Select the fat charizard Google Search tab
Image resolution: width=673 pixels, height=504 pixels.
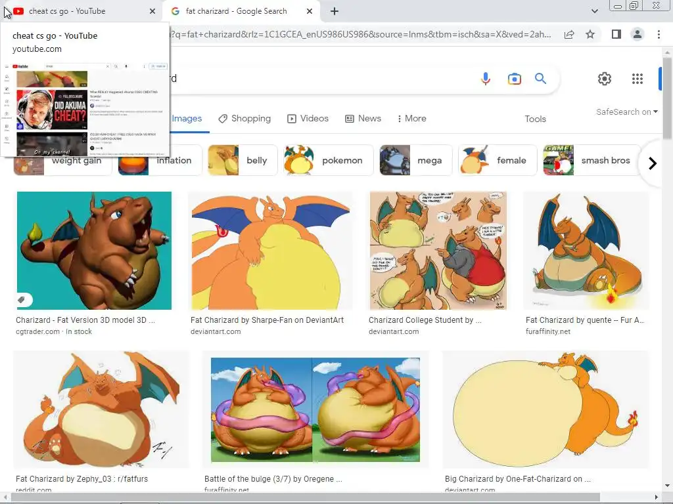click(x=241, y=12)
